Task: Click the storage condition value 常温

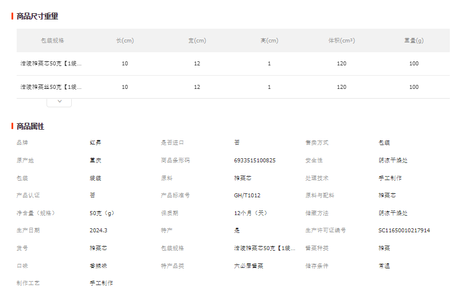Action: (x=384, y=266)
